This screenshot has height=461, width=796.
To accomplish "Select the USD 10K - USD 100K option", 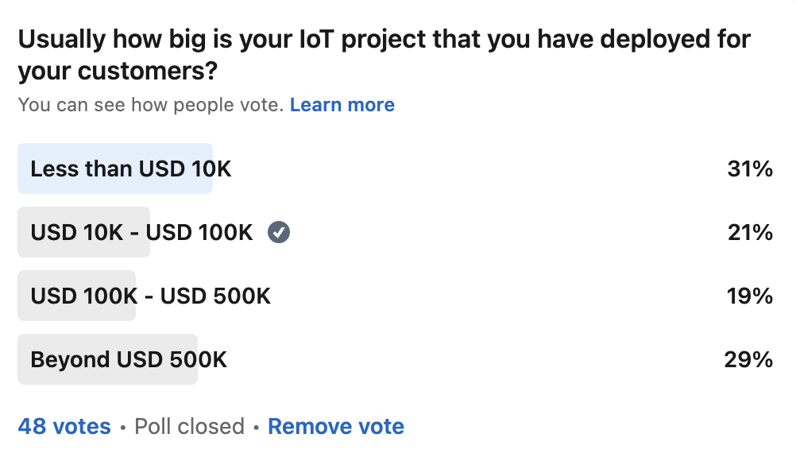I will coord(141,232).
